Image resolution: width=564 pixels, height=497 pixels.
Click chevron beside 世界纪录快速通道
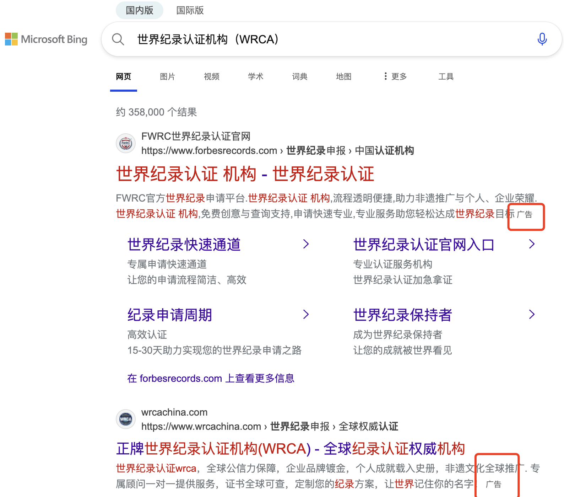[306, 244]
